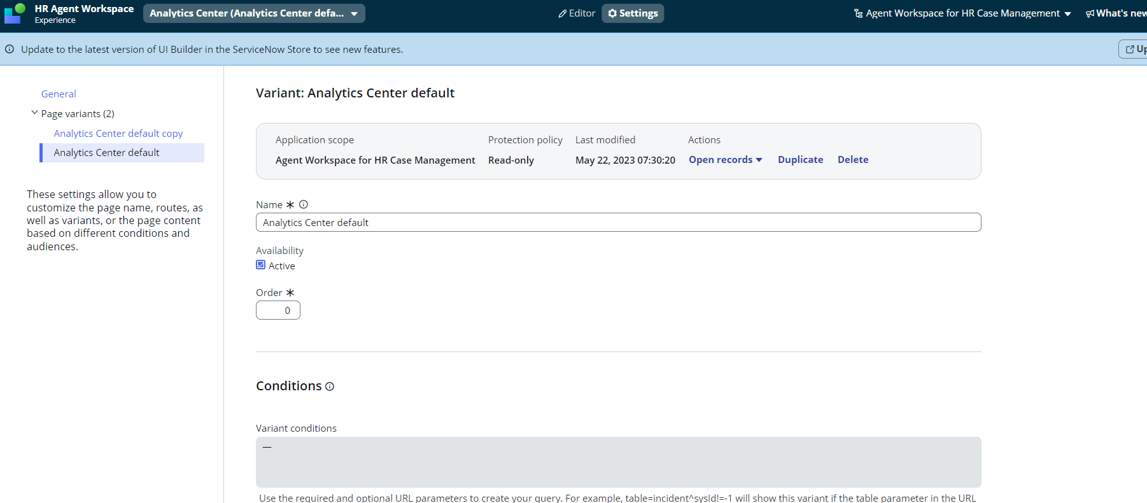Toggle the Active availability checkbox
This screenshot has width=1147, height=503.
point(261,265)
